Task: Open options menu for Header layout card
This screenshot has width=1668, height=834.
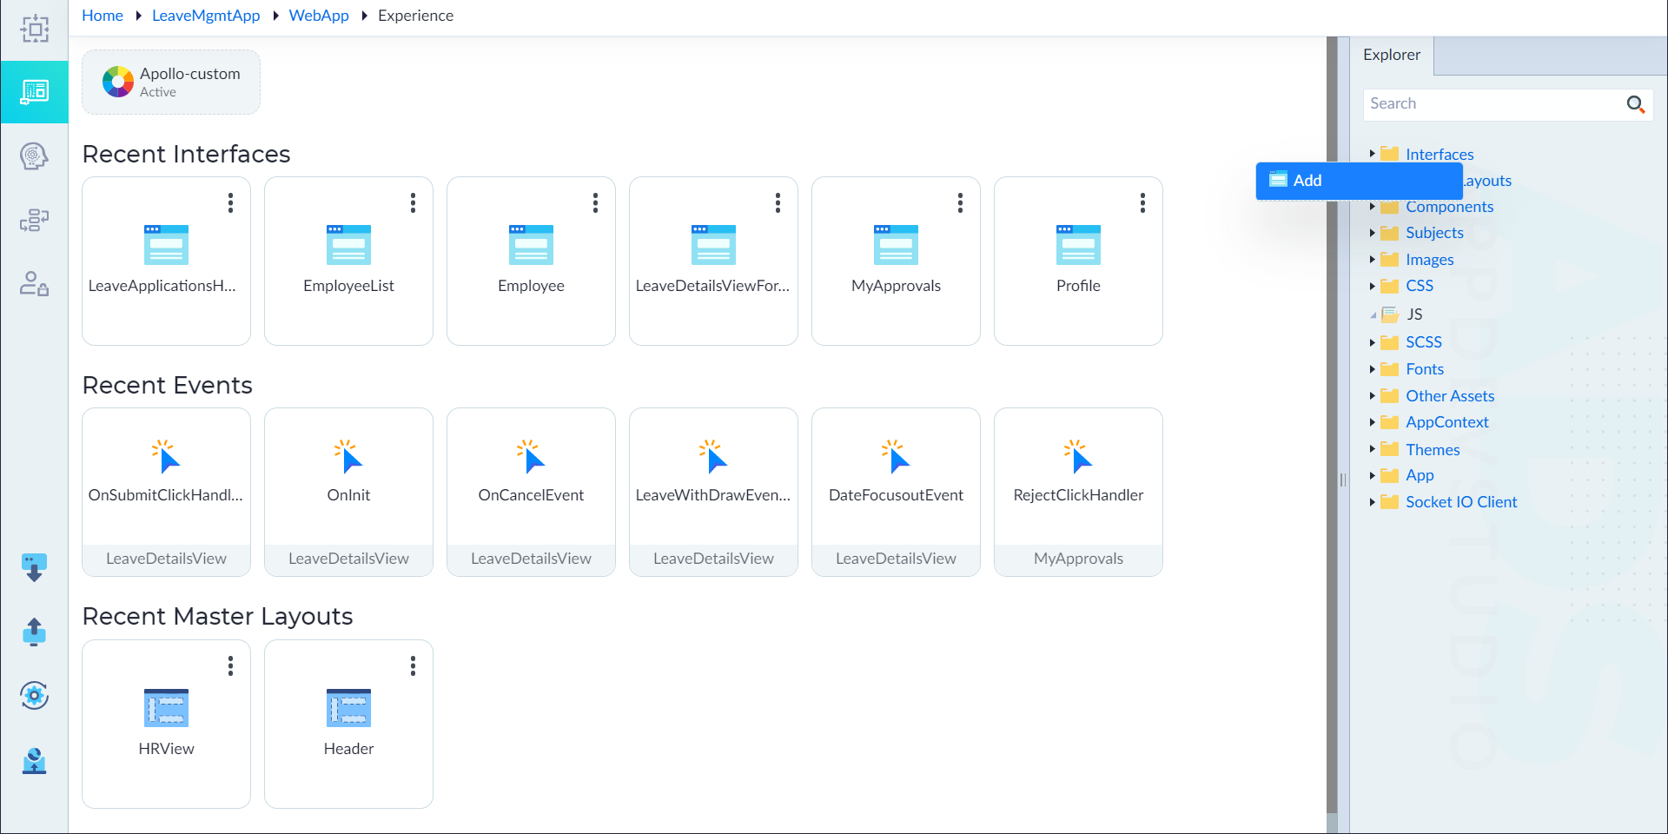Action: coord(413,666)
